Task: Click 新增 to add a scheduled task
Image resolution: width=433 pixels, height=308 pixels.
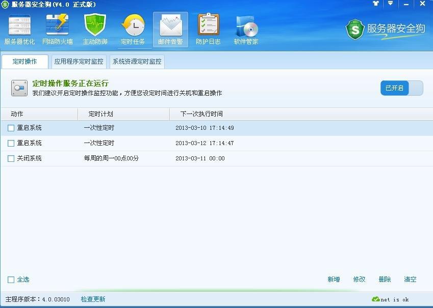Action: pos(334,279)
